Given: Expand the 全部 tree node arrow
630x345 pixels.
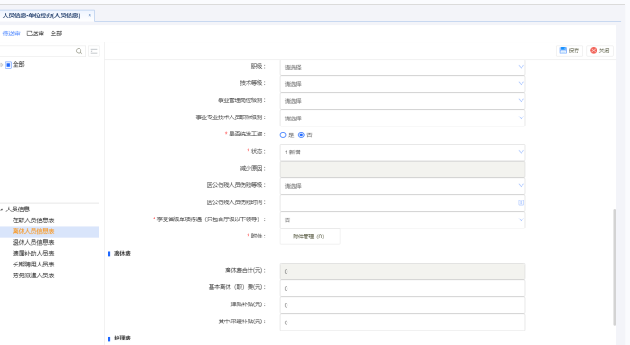Looking at the screenshot, I should (2, 65).
